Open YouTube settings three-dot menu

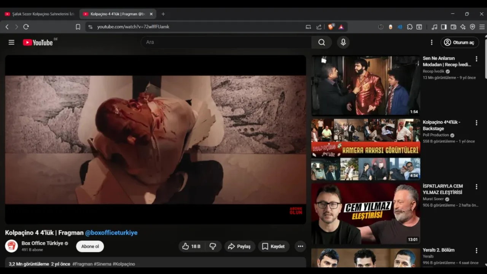431,42
